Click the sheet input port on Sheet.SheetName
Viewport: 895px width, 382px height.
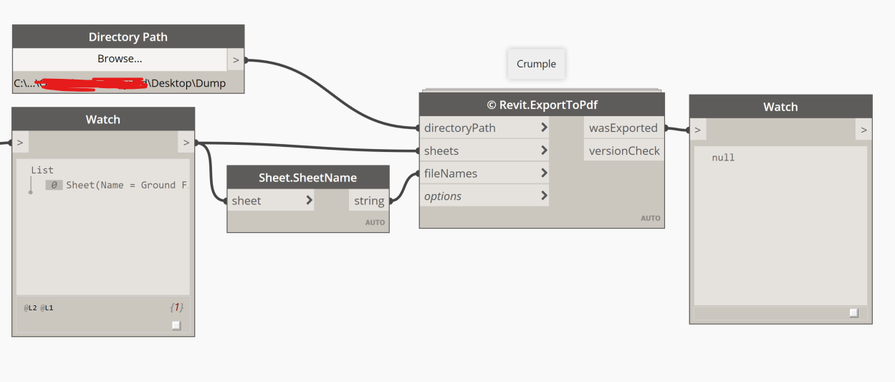pos(271,201)
